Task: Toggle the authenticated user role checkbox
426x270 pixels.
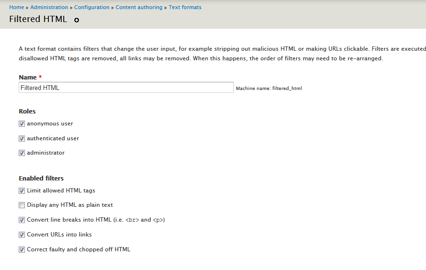Action: pos(22,138)
